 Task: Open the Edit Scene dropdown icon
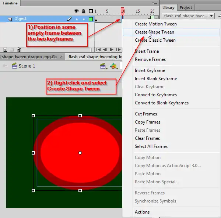click(x=104, y=66)
